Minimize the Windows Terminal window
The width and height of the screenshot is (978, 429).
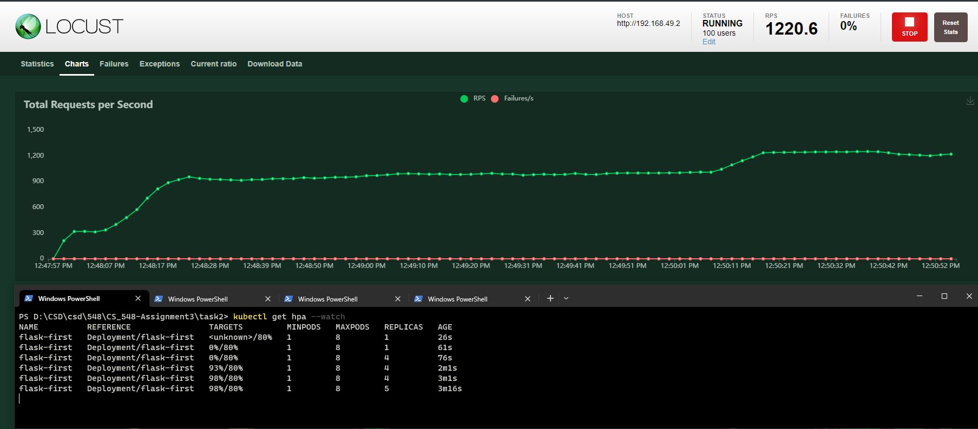(920, 296)
